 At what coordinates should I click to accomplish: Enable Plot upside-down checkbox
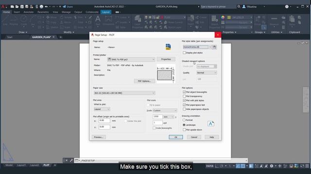tap(184, 130)
